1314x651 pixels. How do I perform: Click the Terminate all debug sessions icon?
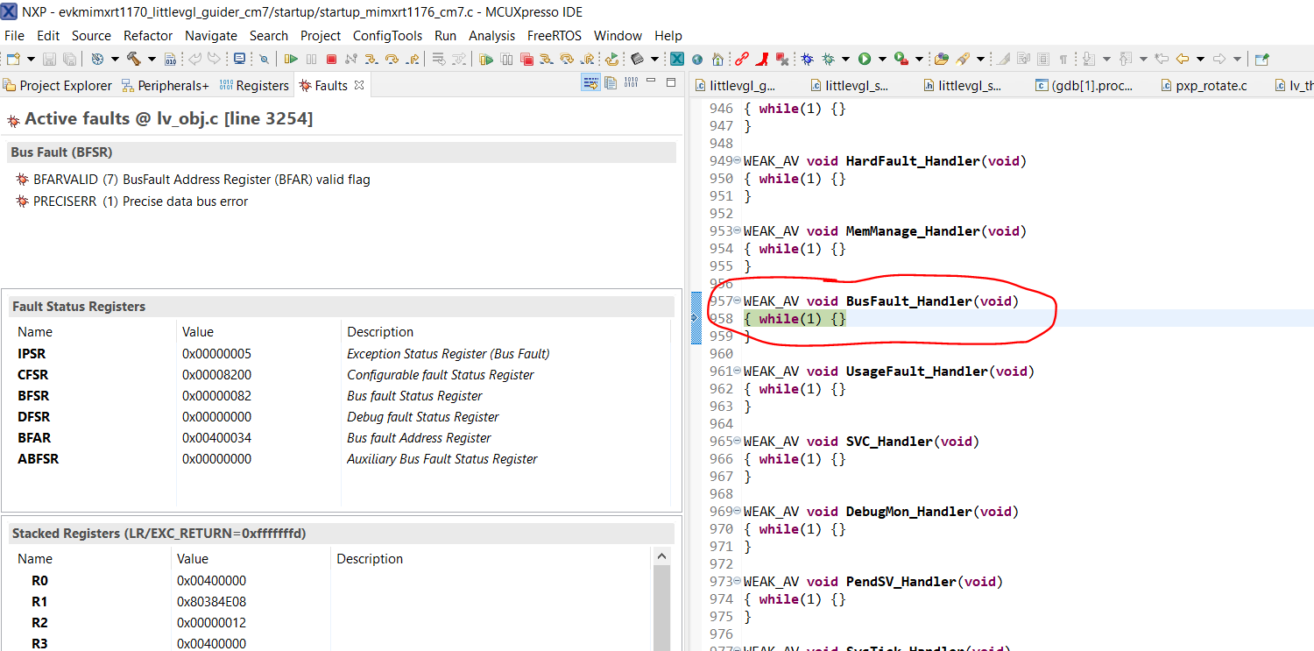tap(526, 59)
